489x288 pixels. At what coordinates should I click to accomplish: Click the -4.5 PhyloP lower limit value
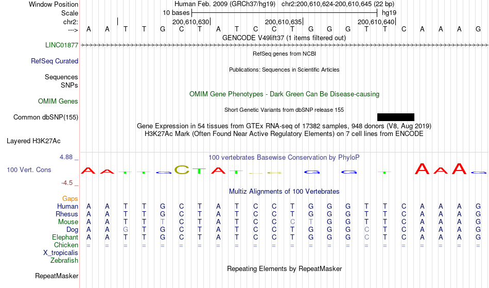pyautogui.click(x=67, y=183)
